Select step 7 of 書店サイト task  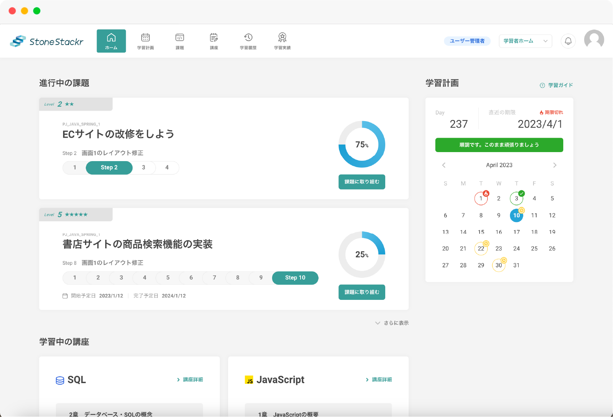coord(214,278)
